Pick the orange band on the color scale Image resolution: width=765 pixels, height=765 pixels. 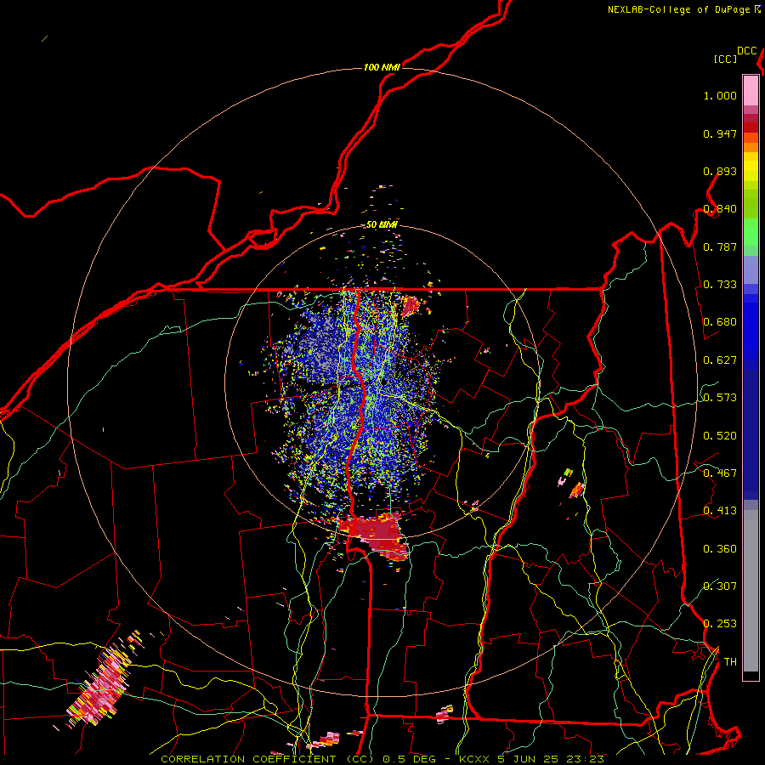pos(751,142)
